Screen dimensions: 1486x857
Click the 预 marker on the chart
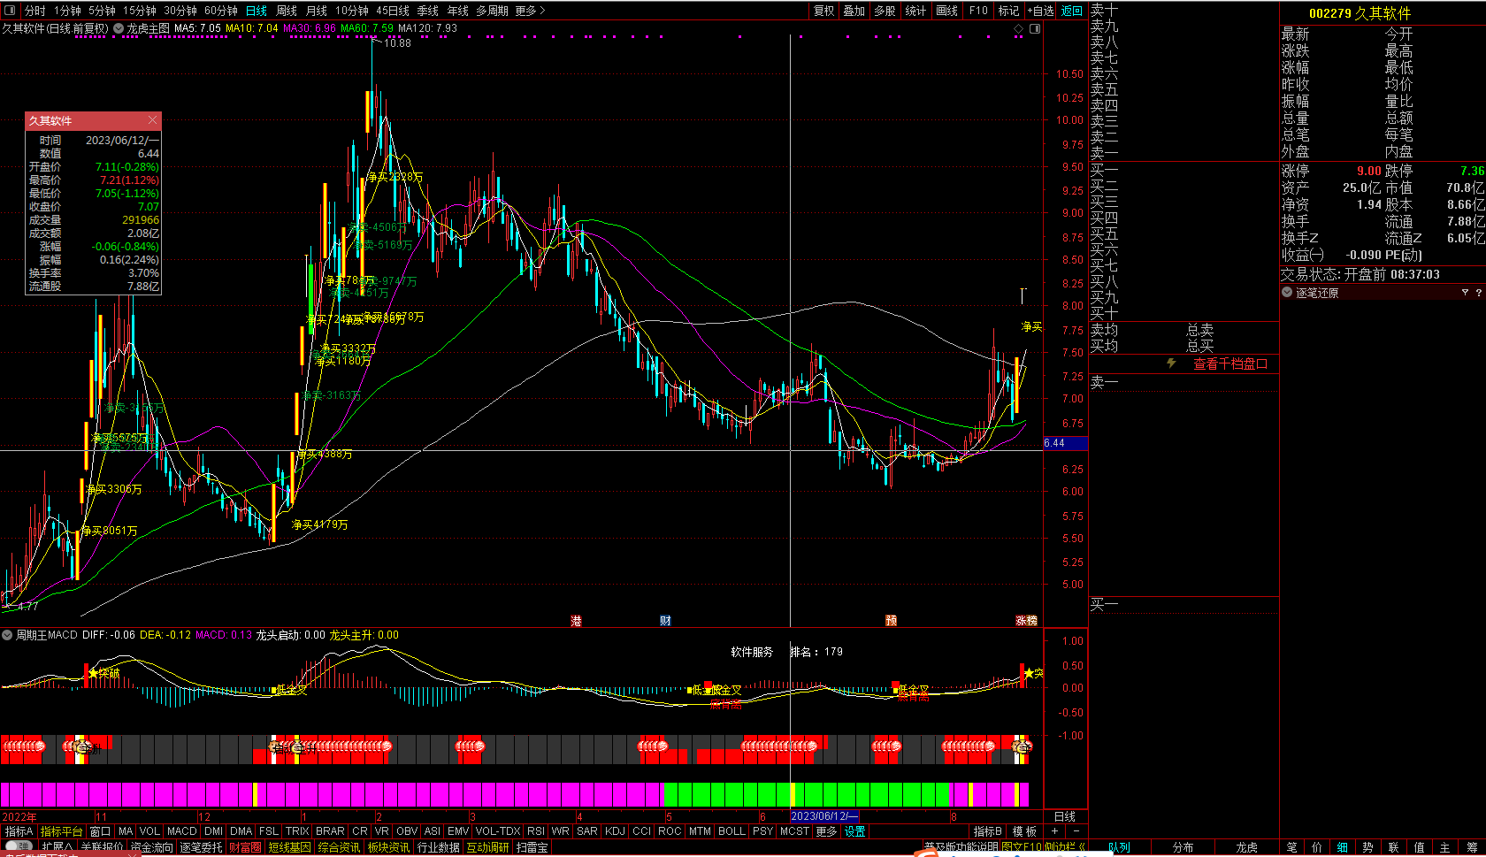coord(891,621)
